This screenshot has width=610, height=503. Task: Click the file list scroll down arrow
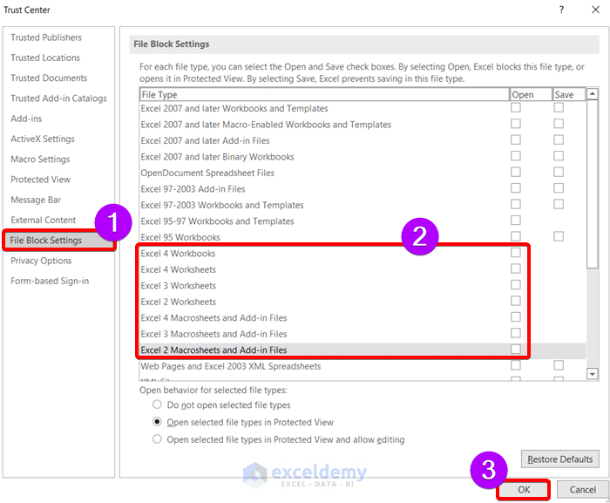592,374
